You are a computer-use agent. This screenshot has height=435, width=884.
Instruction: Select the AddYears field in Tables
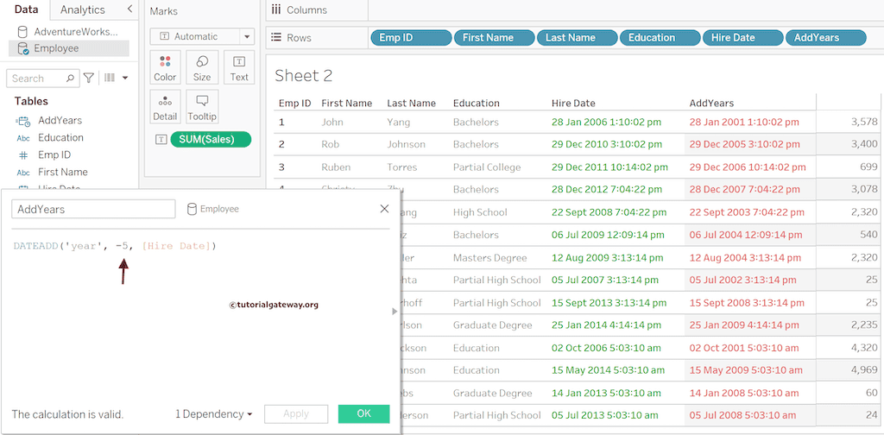[60, 121]
